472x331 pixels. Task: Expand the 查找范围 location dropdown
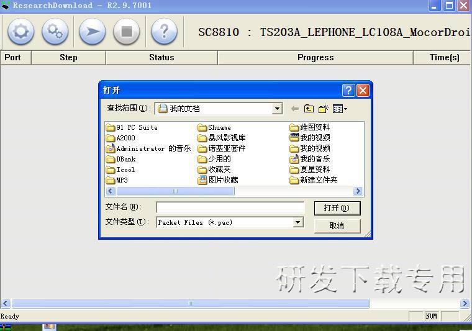pos(277,109)
